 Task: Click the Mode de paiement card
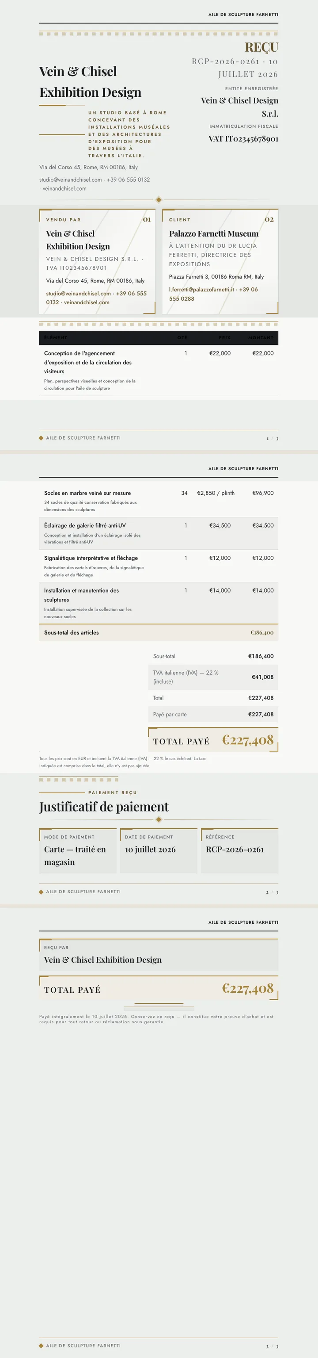click(x=78, y=851)
